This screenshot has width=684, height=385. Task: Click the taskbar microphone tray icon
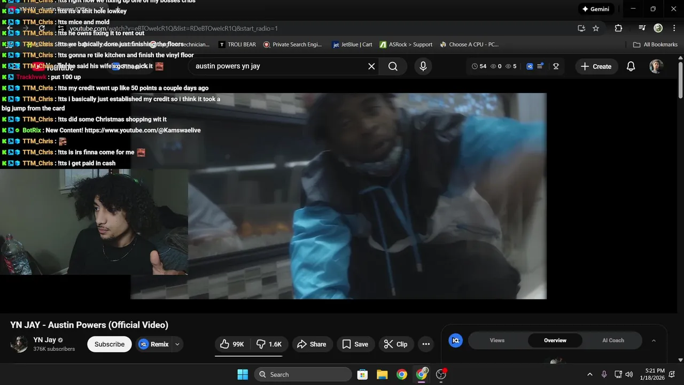pos(604,374)
